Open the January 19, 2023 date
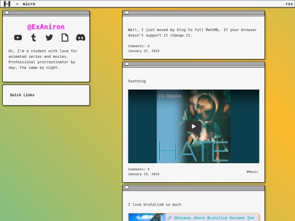The width and height of the screenshot is (295, 221). [144, 174]
